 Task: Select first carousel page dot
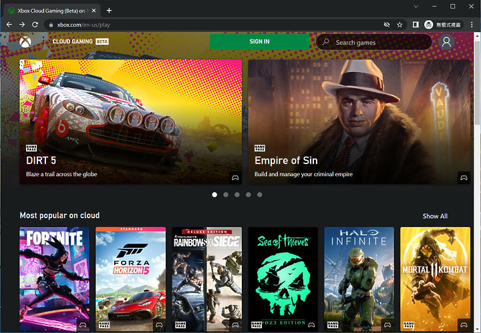(x=214, y=195)
